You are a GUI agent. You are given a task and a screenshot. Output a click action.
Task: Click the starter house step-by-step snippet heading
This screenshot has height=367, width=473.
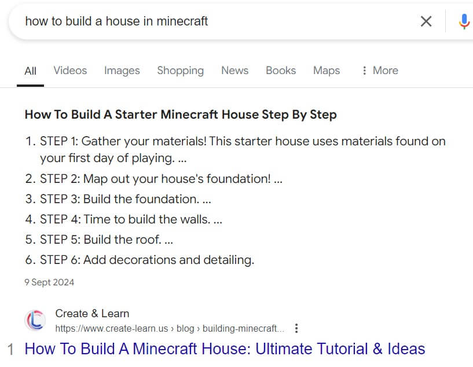coord(180,114)
